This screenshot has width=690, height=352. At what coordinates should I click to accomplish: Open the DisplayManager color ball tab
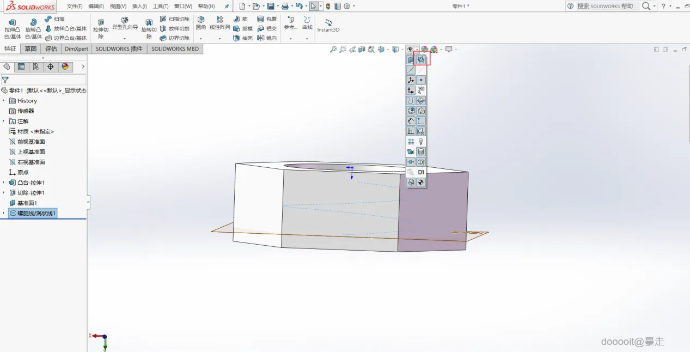(x=65, y=66)
